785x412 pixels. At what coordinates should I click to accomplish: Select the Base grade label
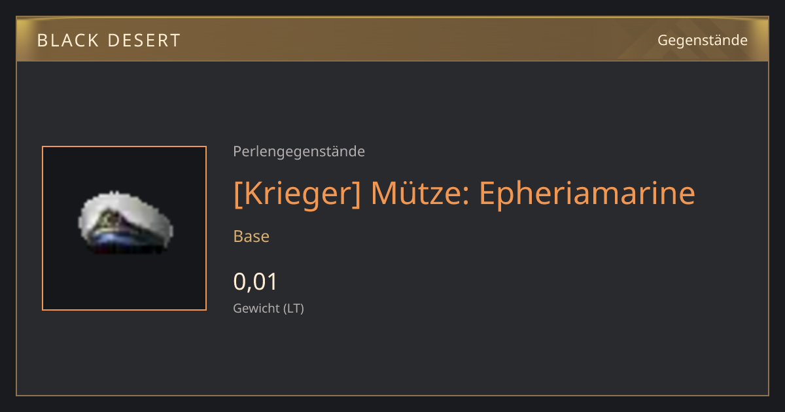point(251,237)
